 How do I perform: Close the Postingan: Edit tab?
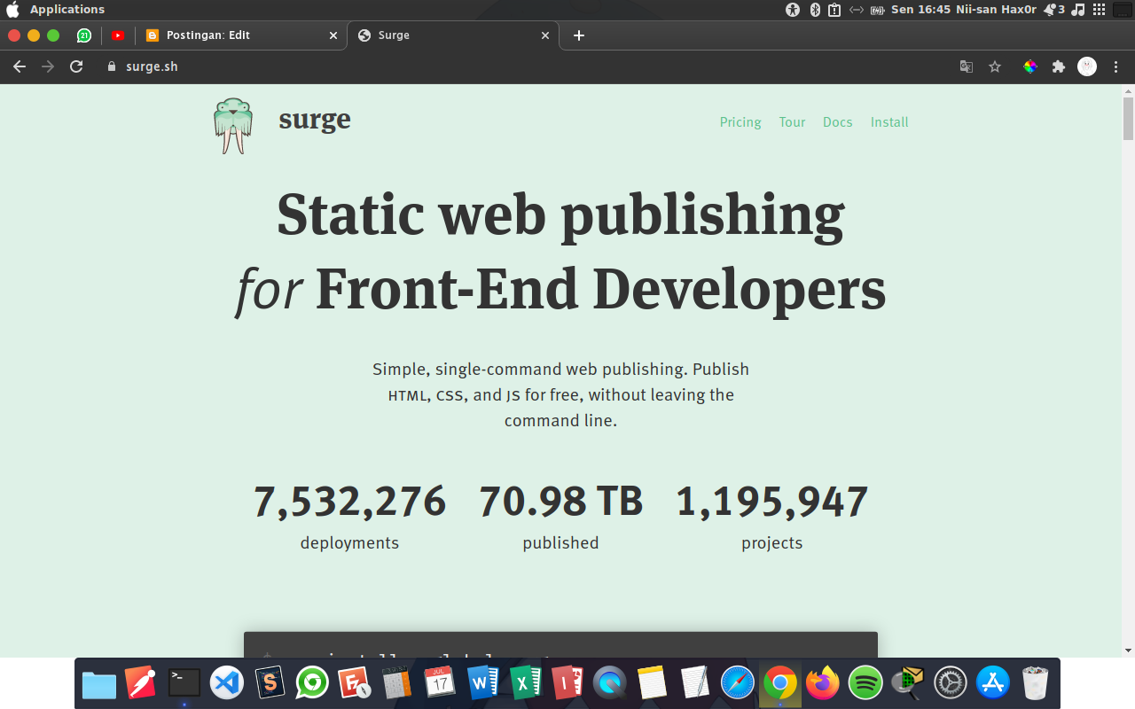[x=333, y=35]
